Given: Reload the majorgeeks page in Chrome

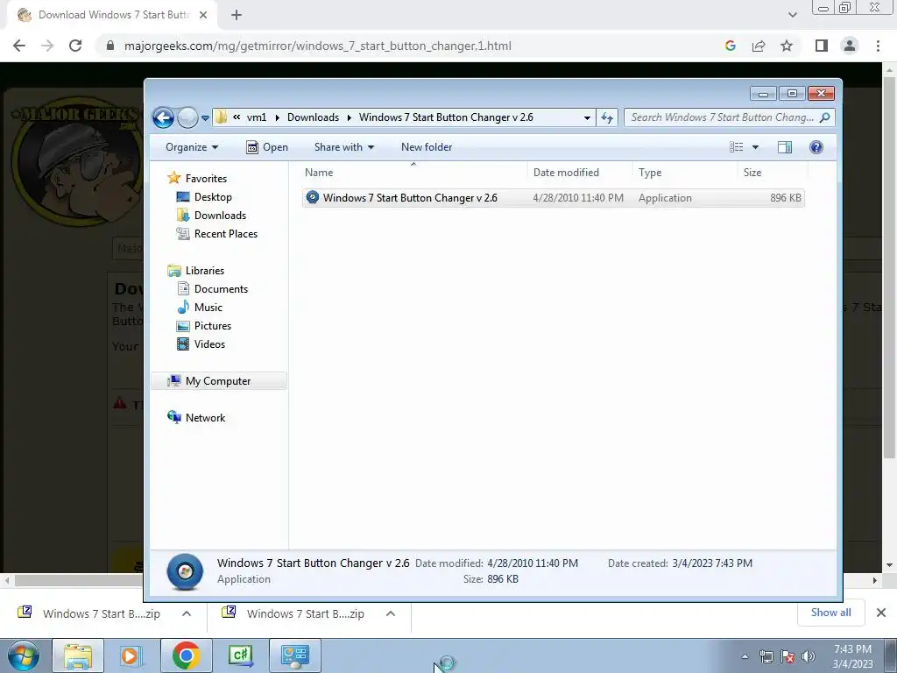Looking at the screenshot, I should (75, 46).
